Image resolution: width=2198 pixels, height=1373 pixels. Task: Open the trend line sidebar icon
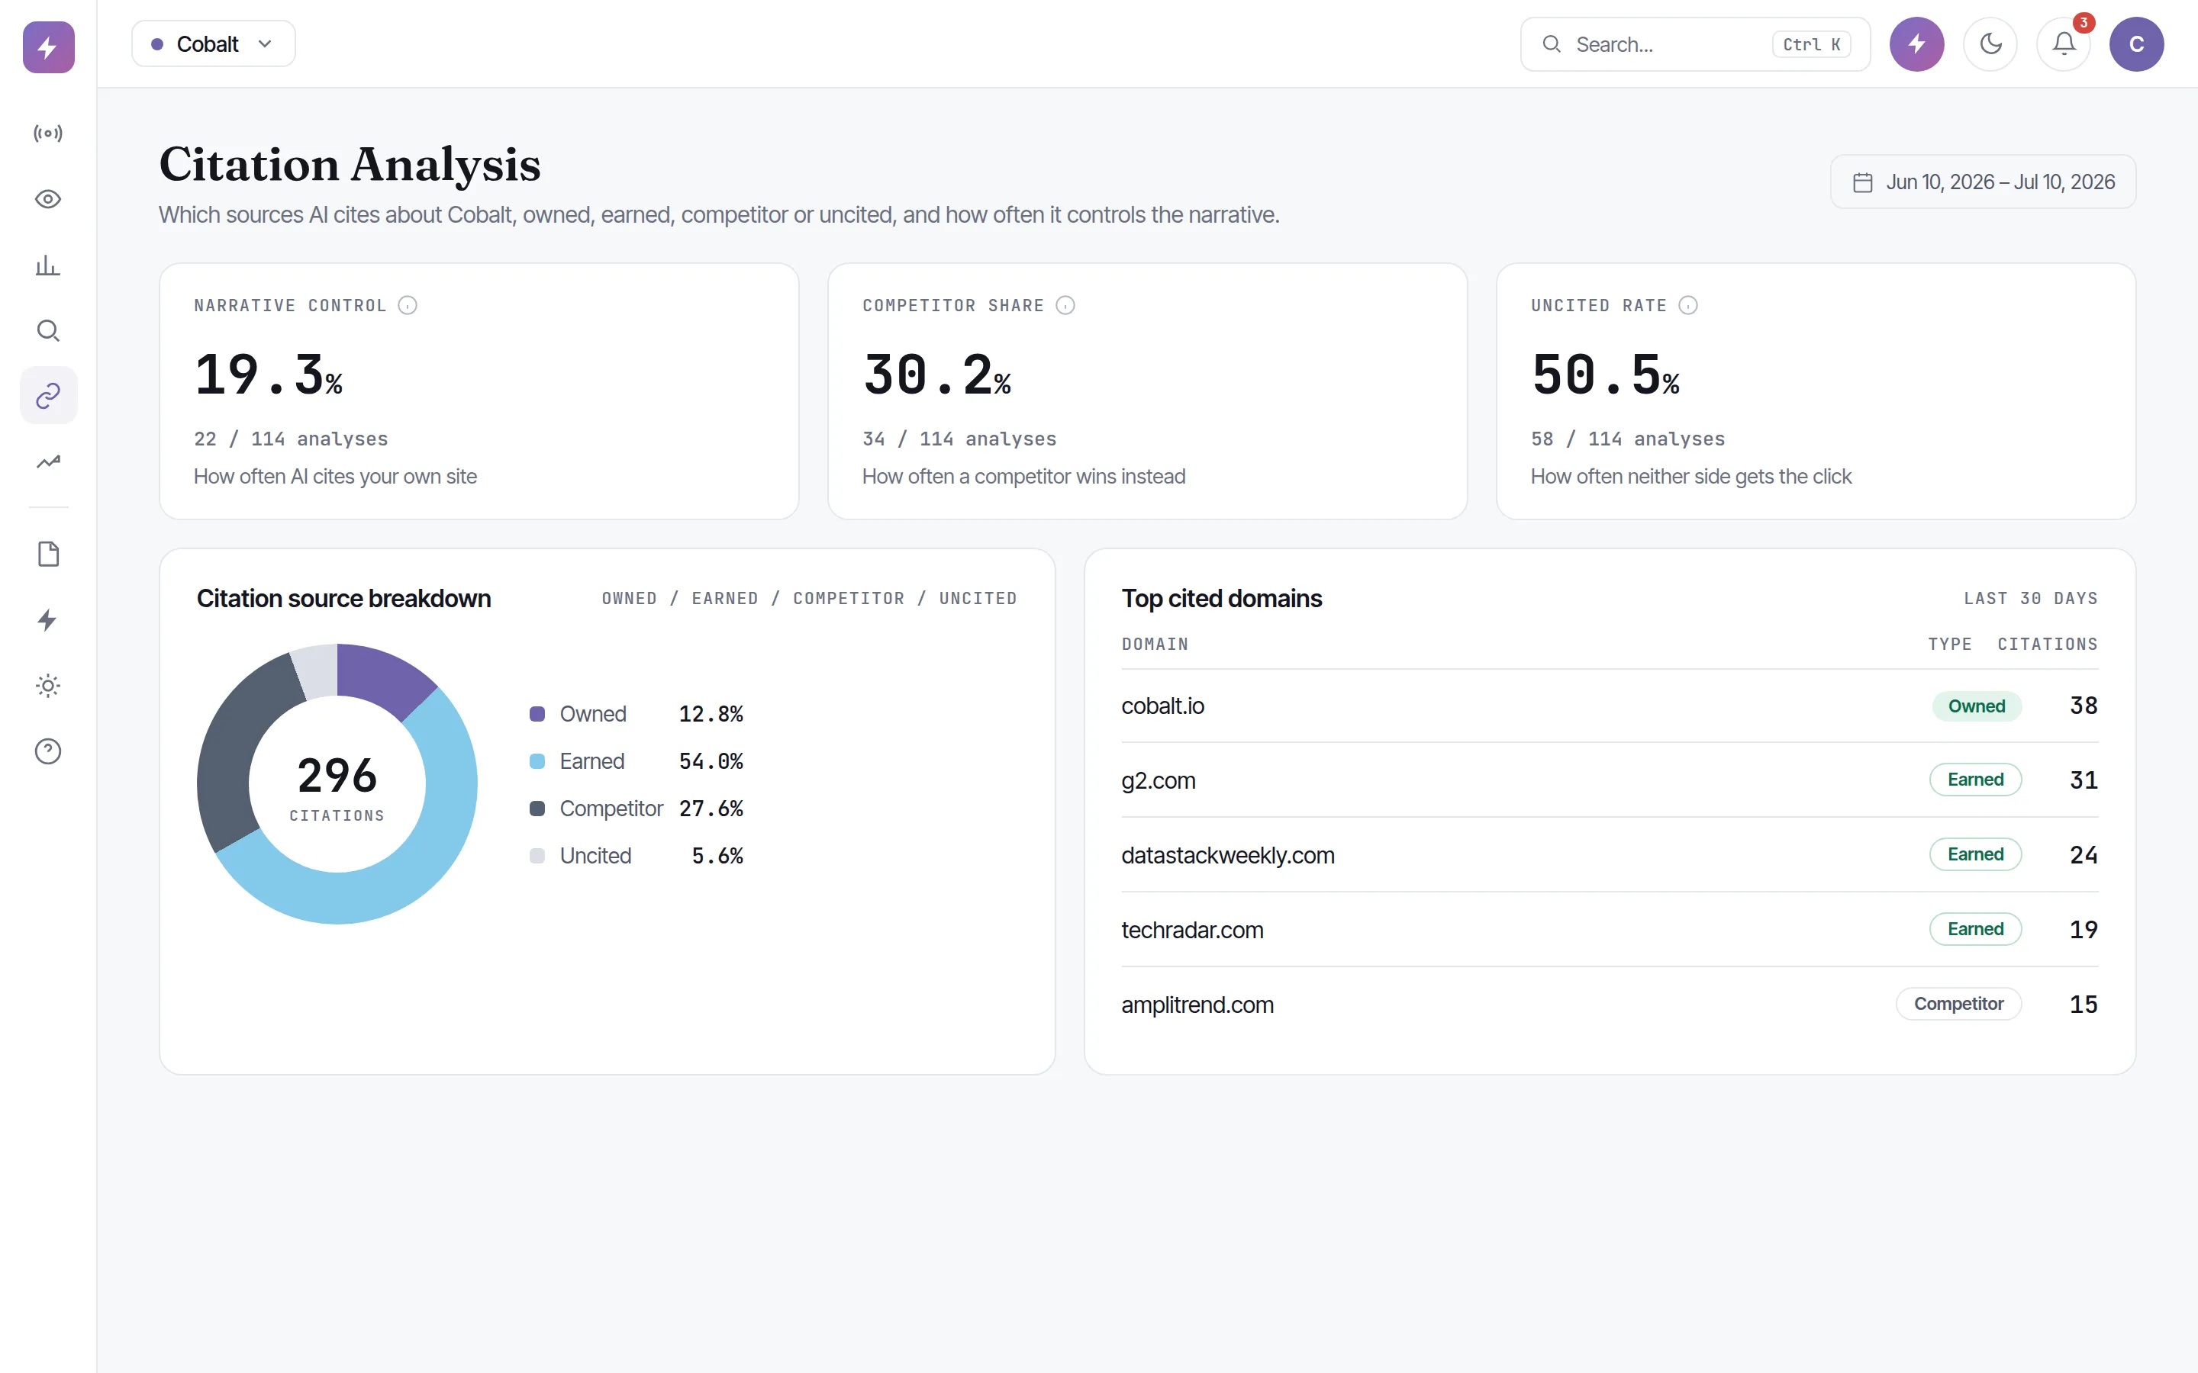click(x=48, y=461)
